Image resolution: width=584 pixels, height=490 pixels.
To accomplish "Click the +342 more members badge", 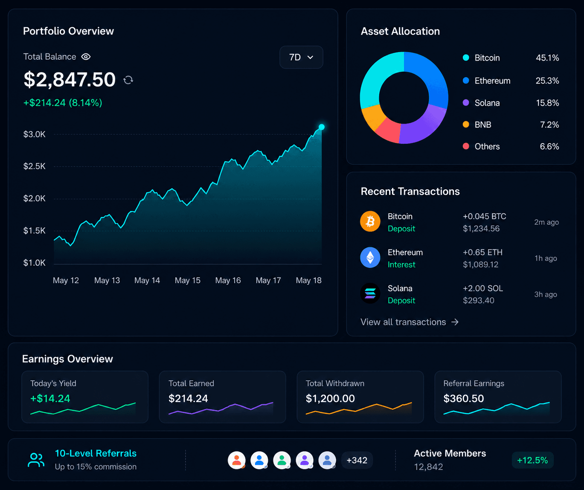I will tap(357, 460).
